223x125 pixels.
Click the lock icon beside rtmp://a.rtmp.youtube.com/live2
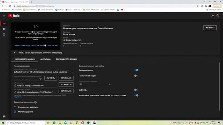(x=15, y=85)
